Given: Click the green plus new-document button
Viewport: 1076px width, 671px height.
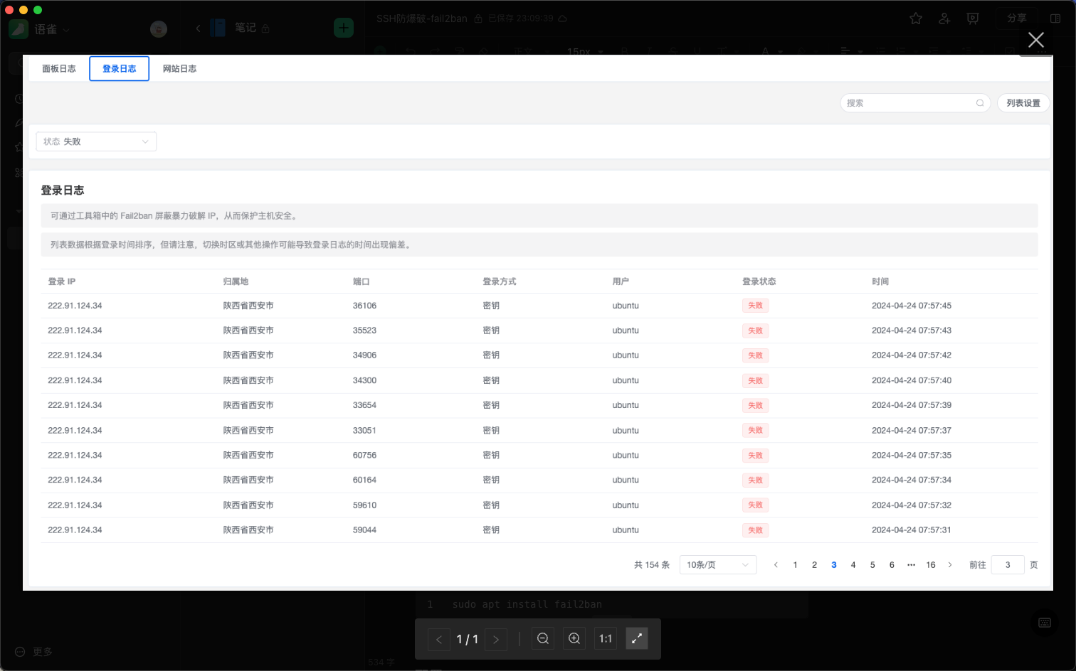Looking at the screenshot, I should pos(344,28).
